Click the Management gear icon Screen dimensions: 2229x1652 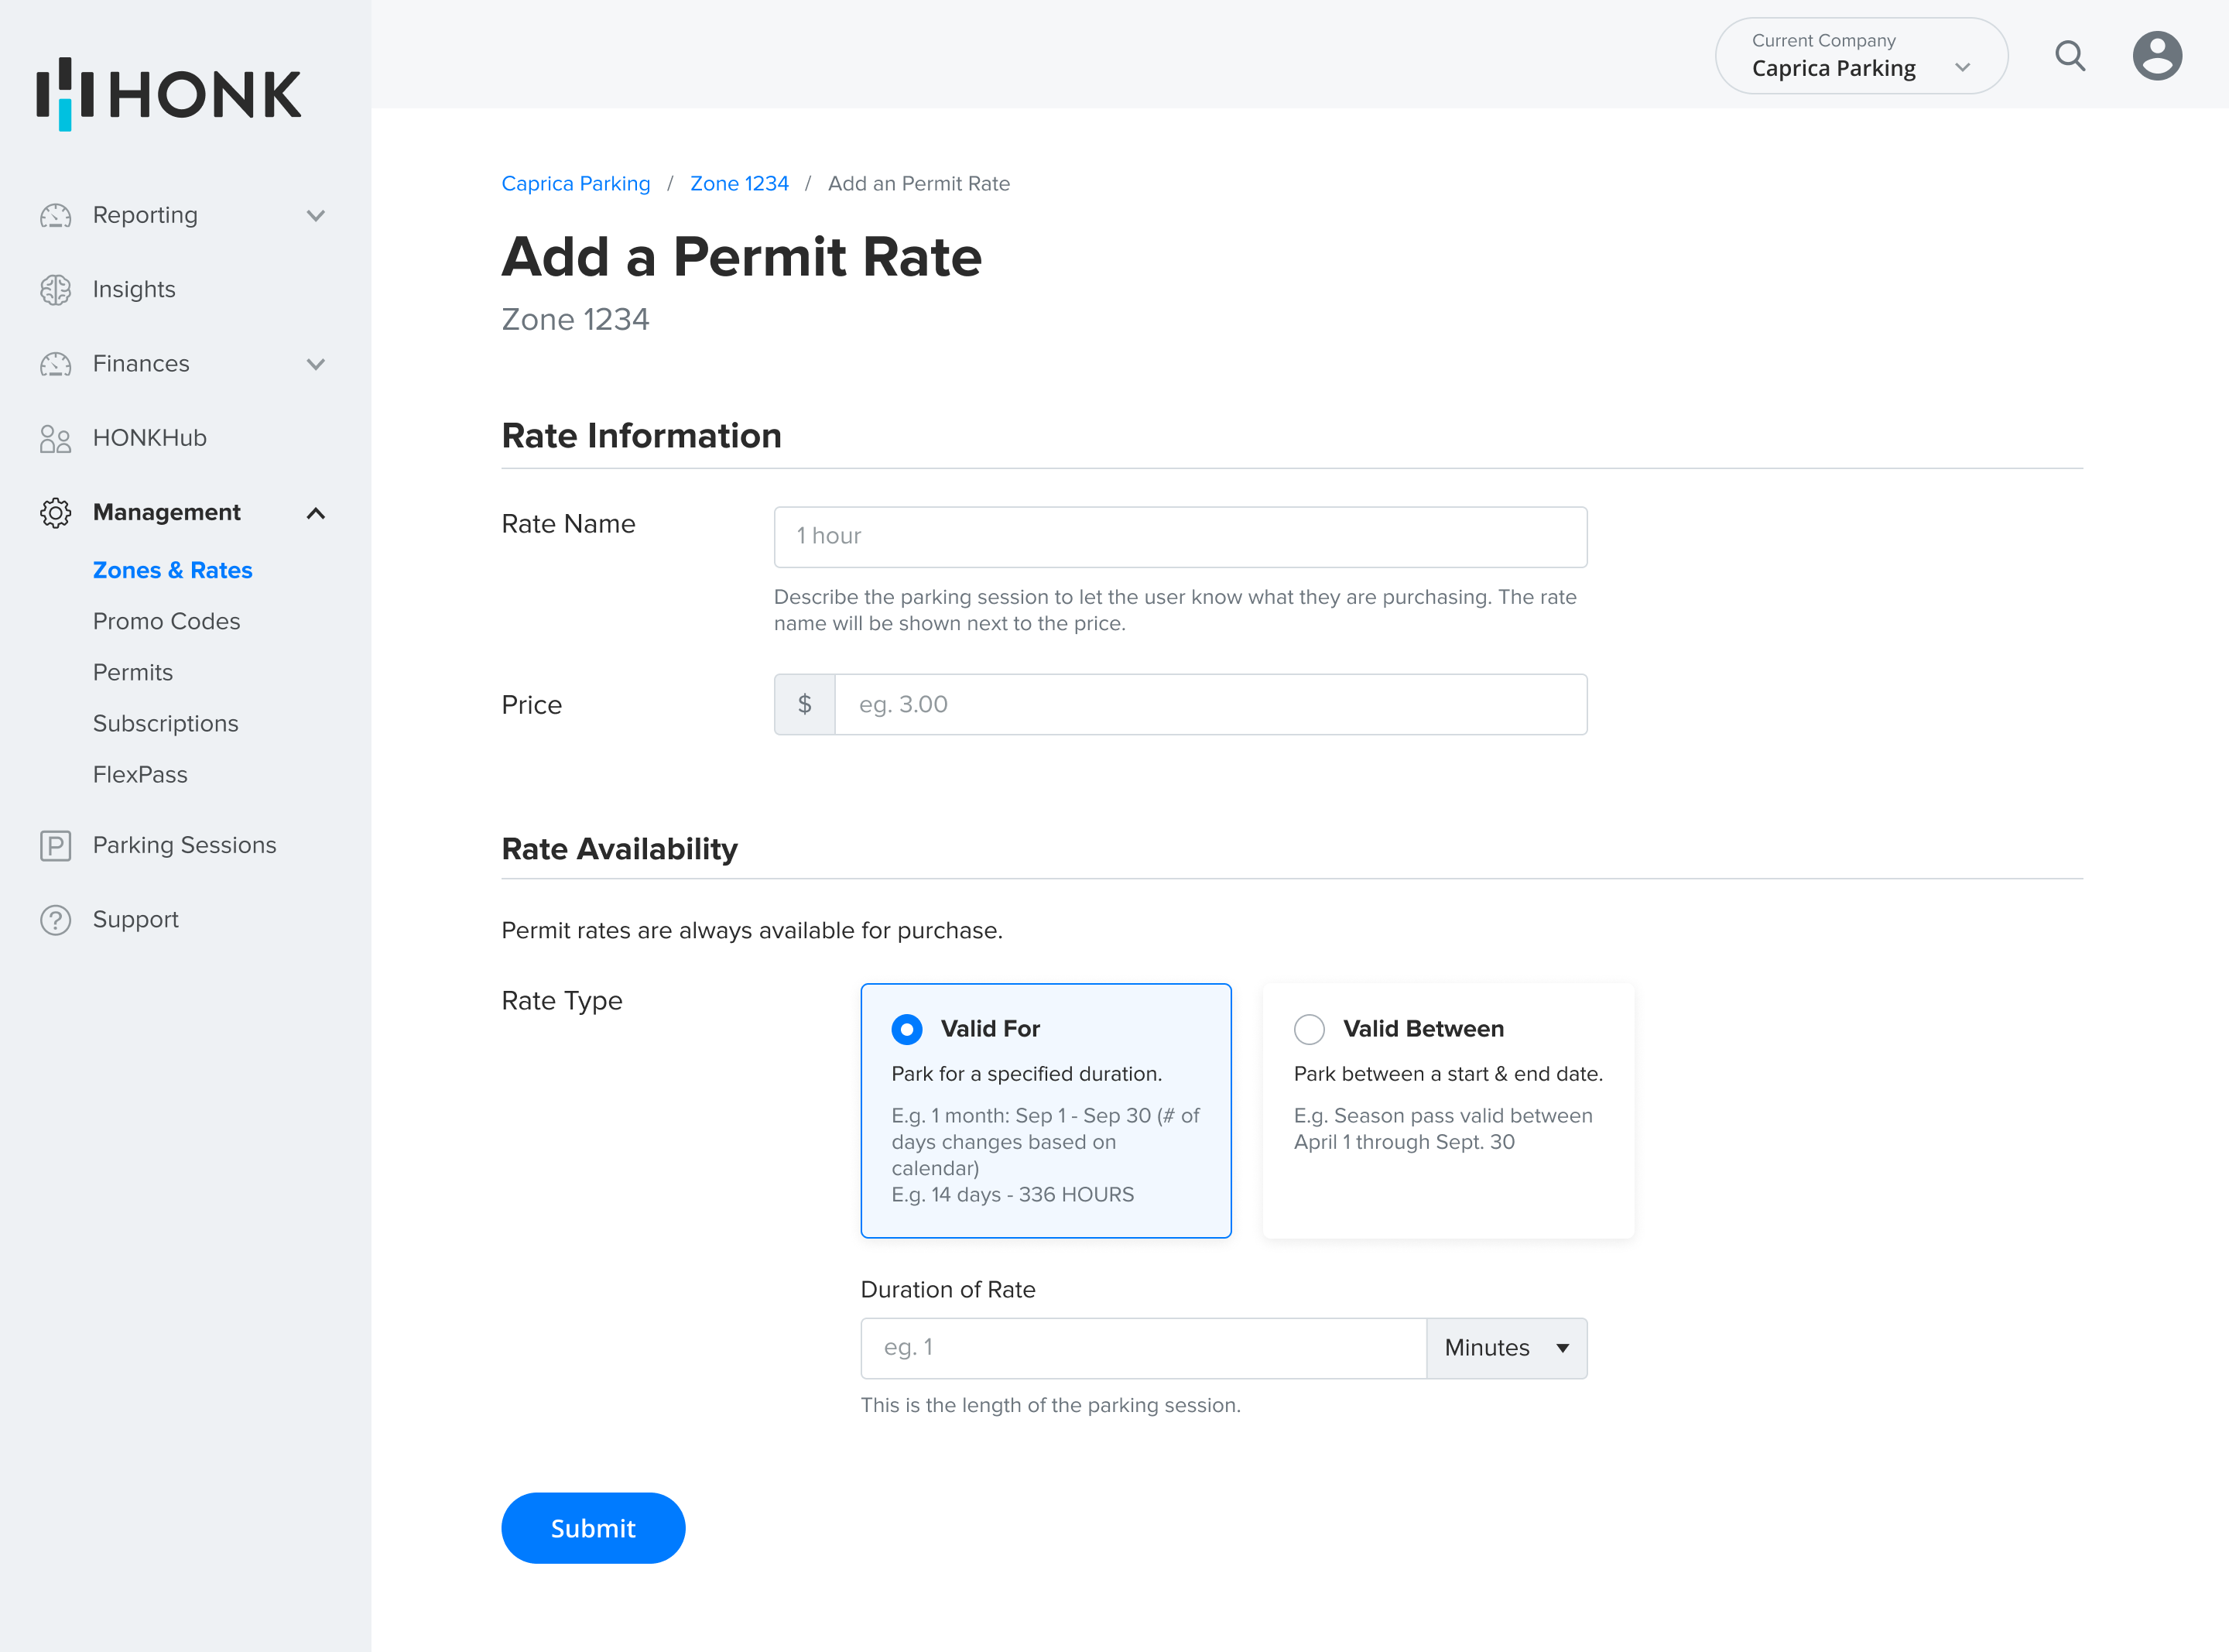[56, 513]
